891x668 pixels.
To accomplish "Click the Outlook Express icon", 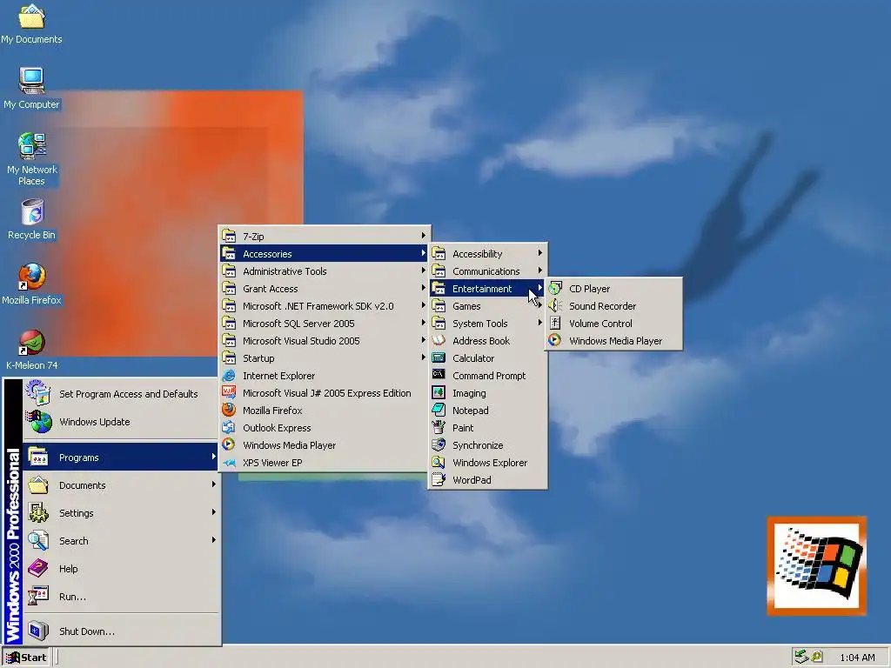I will click(x=229, y=427).
